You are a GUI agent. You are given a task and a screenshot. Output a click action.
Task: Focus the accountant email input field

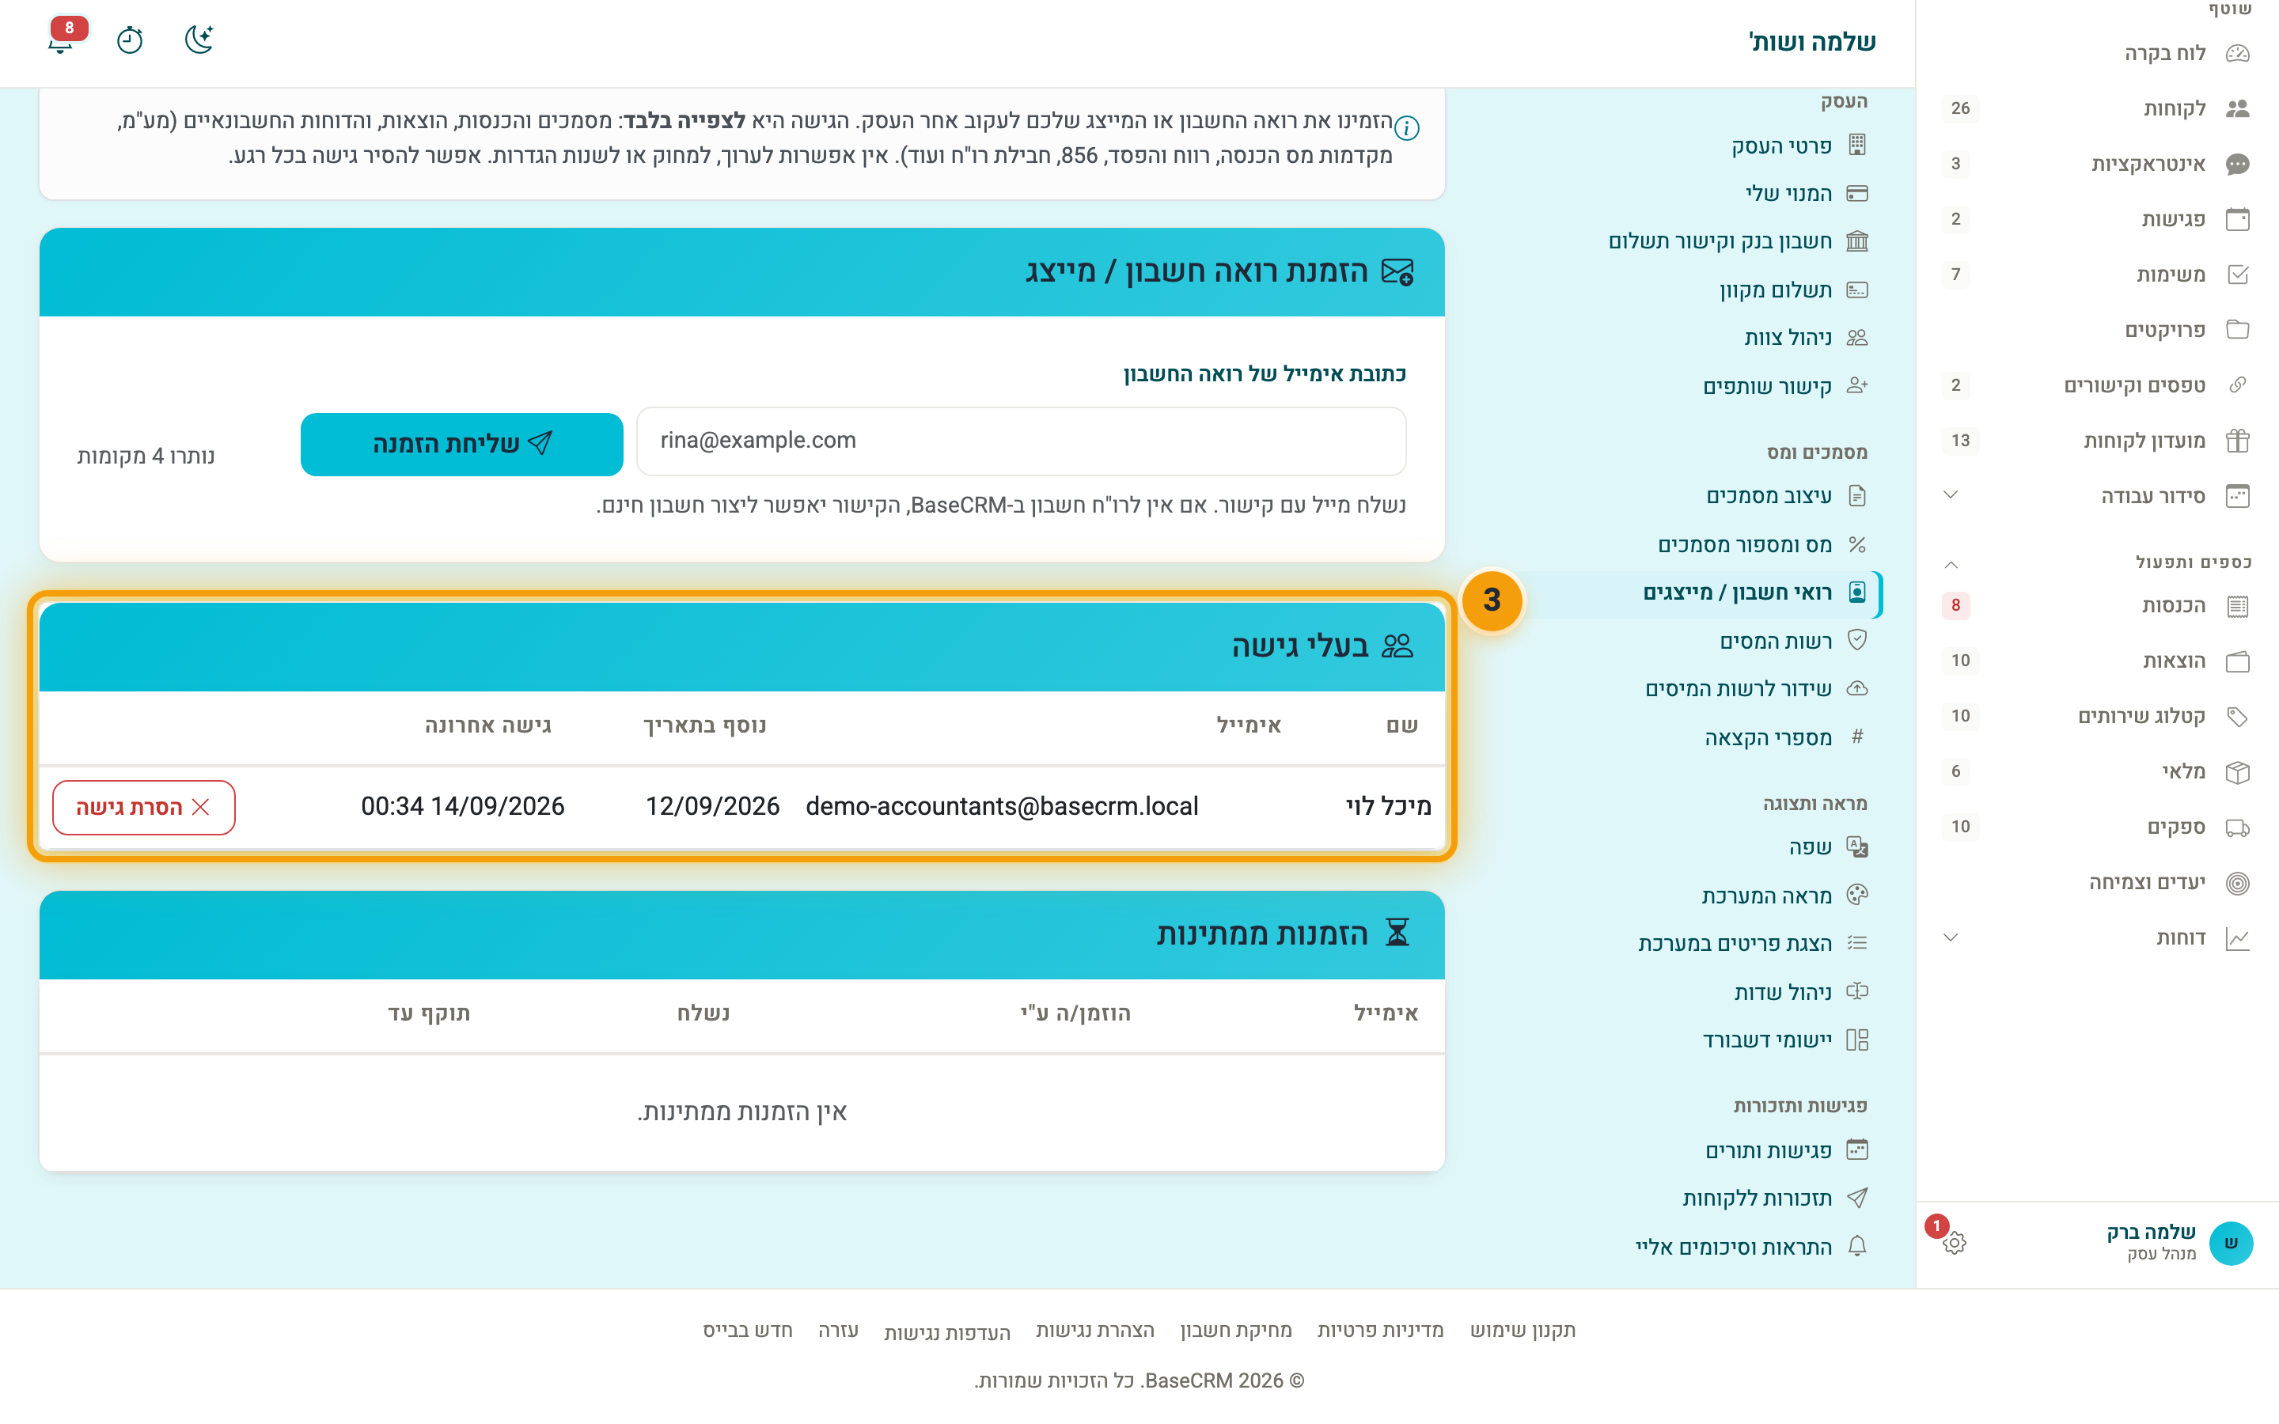pos(1021,441)
